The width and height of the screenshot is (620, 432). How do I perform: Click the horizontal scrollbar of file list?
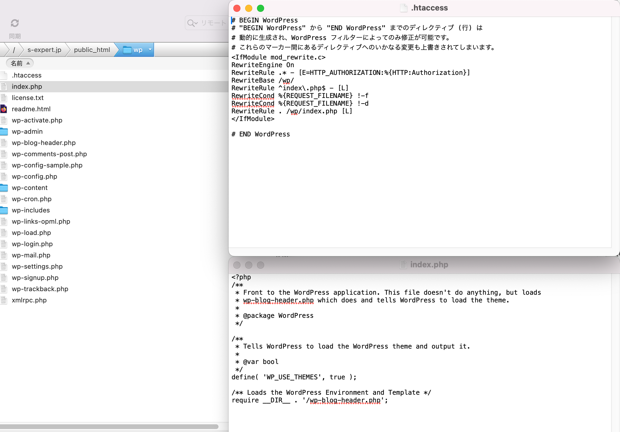pyautogui.click(x=110, y=426)
